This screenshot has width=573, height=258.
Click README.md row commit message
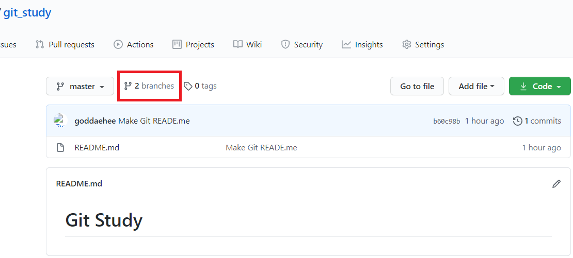coord(261,148)
